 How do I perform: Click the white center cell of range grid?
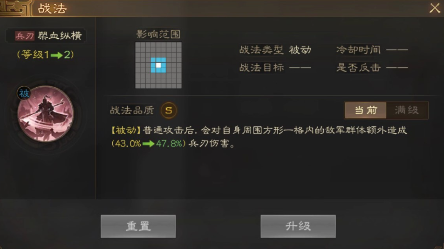tap(158, 65)
